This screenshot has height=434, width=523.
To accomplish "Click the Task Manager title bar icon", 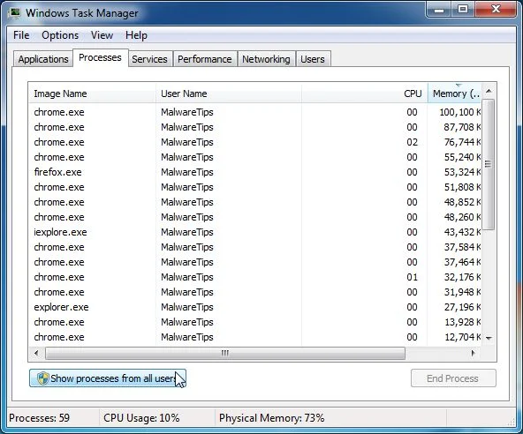I will click(x=15, y=12).
